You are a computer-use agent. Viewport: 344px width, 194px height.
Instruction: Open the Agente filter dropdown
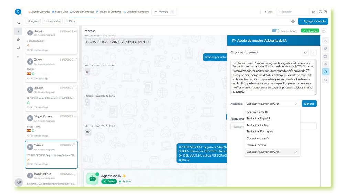[33, 21]
